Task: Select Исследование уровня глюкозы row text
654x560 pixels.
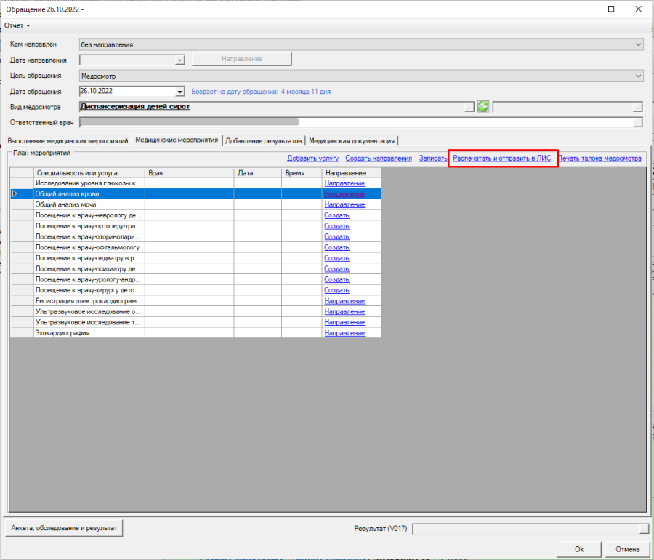Action: (x=89, y=183)
